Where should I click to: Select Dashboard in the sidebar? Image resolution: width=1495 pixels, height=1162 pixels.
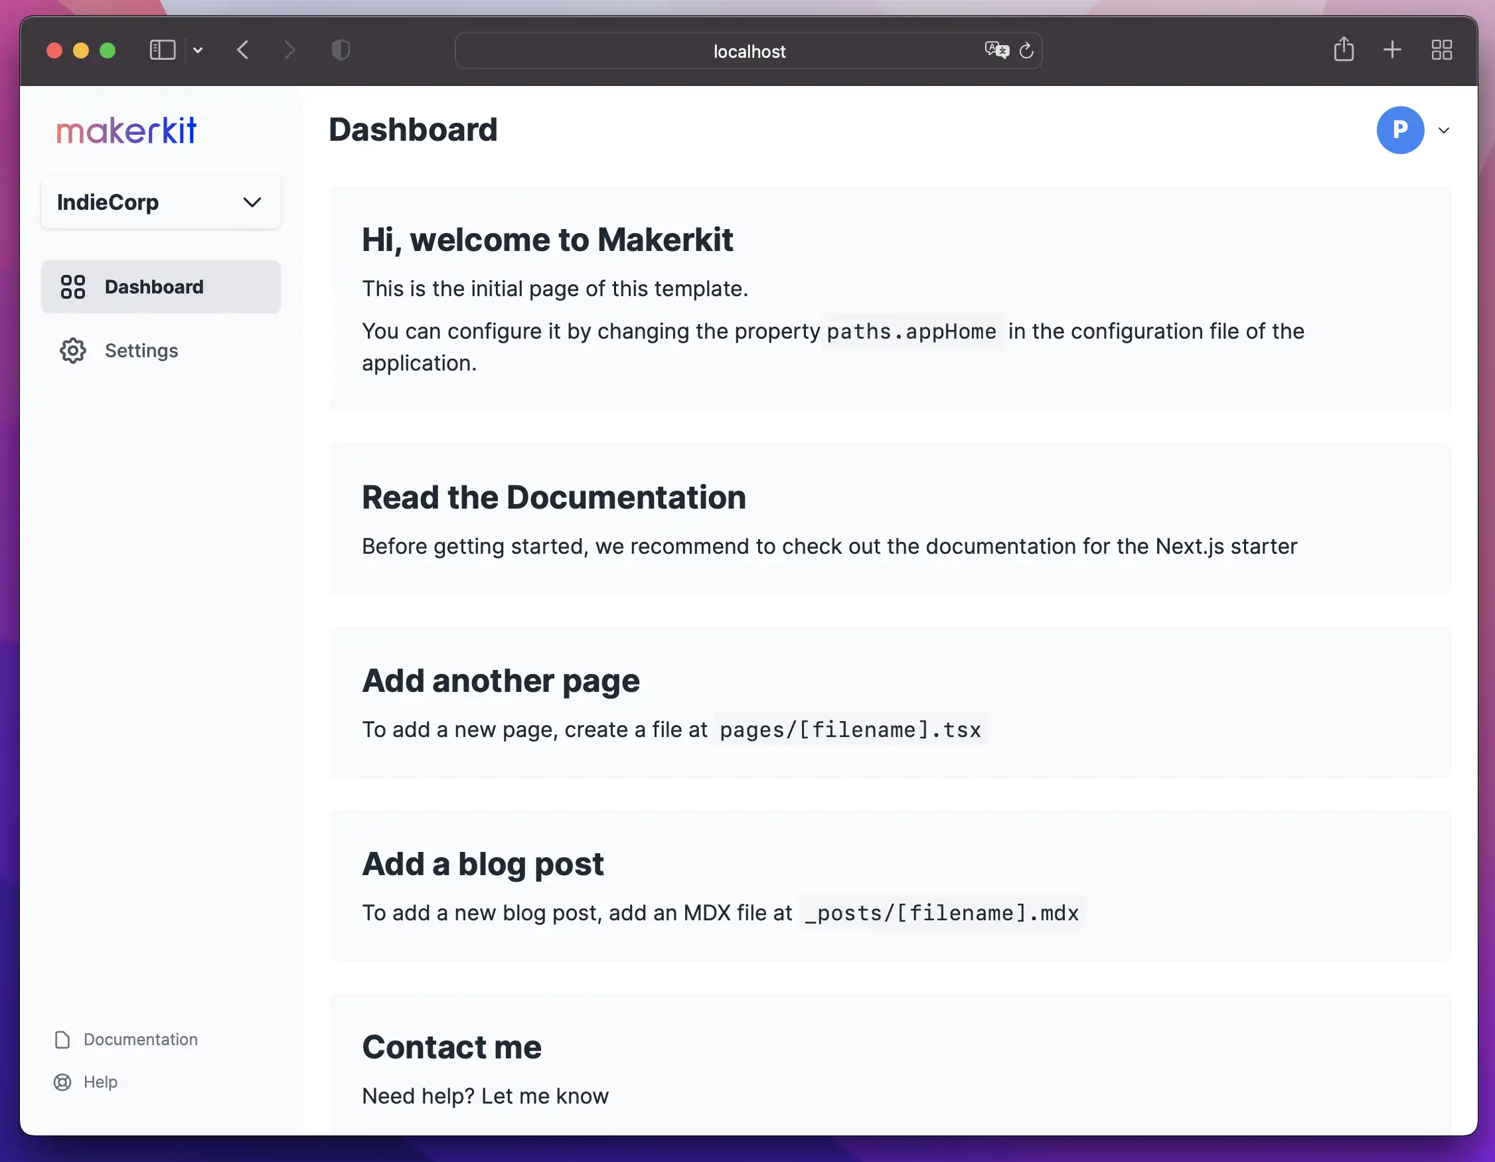click(x=161, y=287)
